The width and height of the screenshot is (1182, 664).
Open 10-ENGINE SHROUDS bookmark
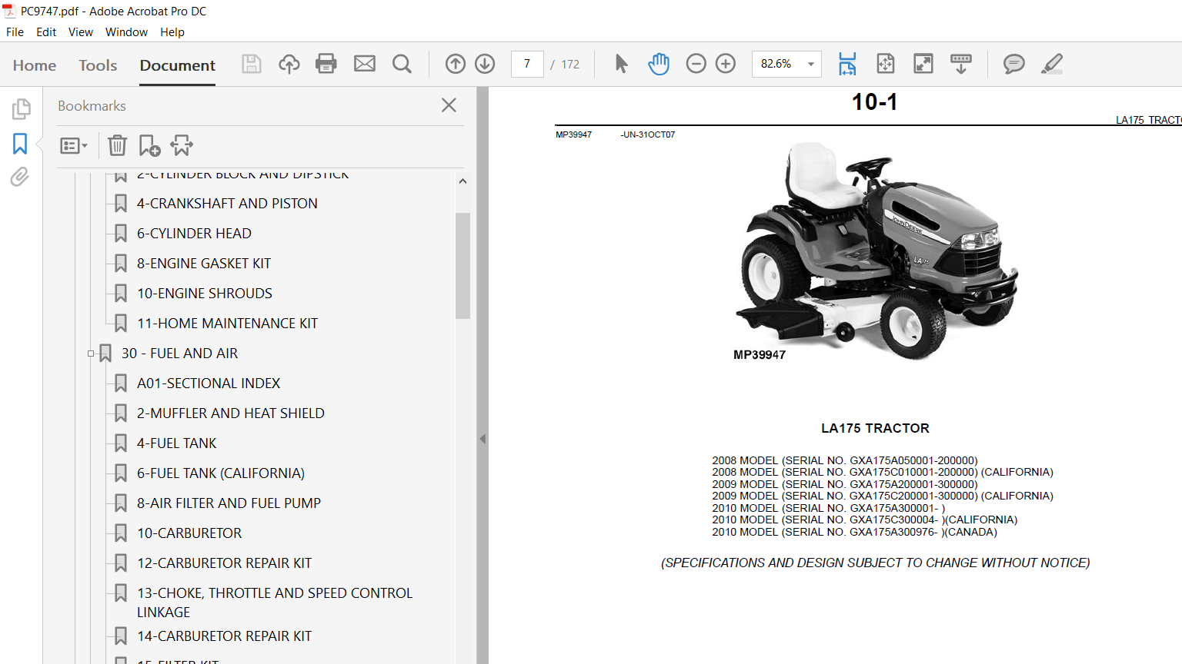tap(205, 294)
